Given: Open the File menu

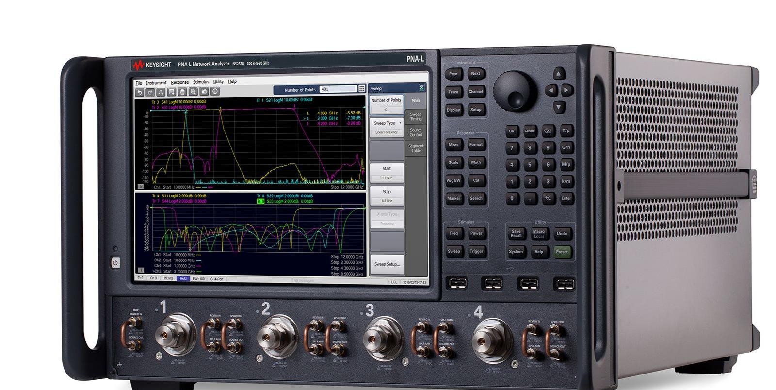Looking at the screenshot, I should tap(139, 83).
